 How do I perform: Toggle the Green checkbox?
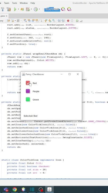[x=28, y=99]
